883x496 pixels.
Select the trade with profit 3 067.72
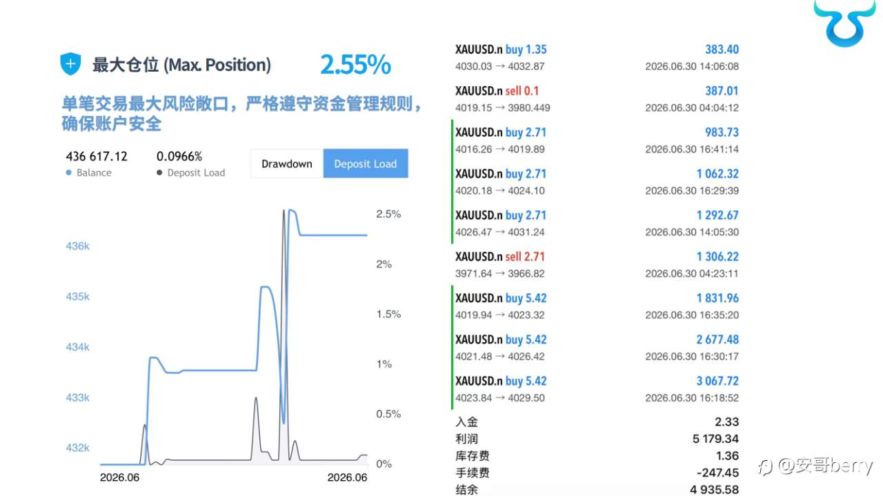597,389
